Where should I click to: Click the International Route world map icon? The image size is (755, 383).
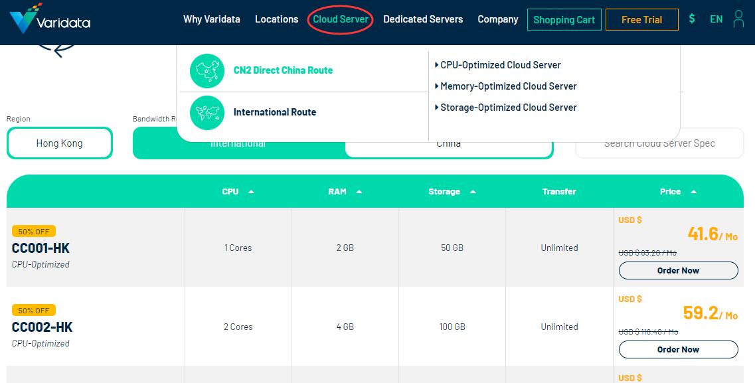click(x=207, y=113)
